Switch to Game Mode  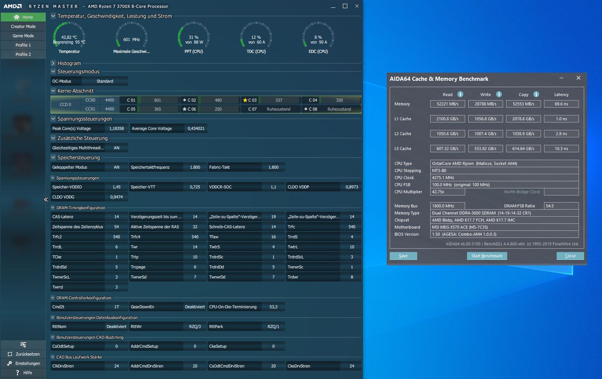point(23,36)
